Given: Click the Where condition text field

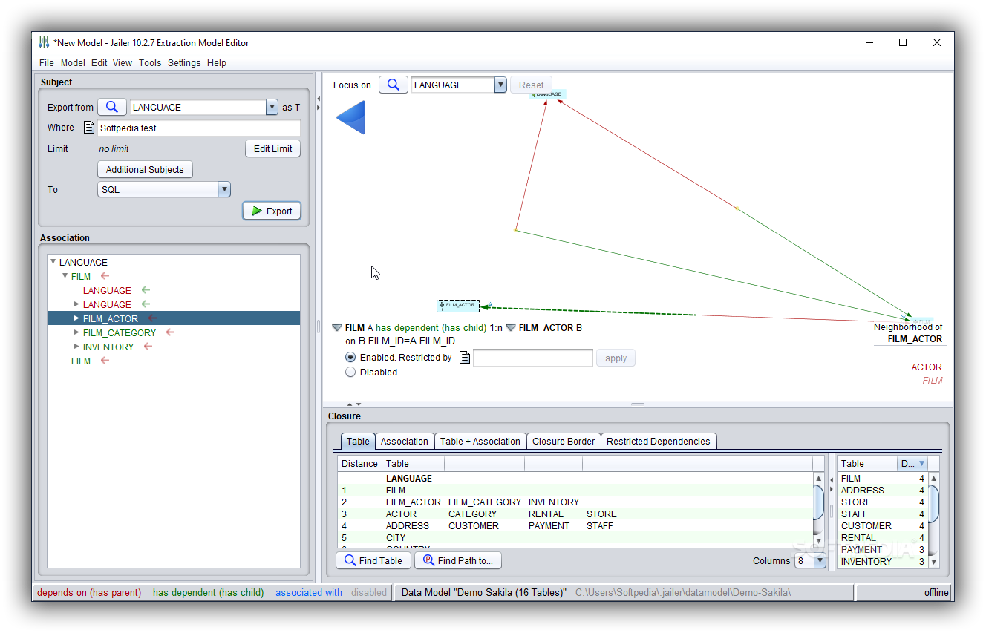Looking at the screenshot, I should (x=198, y=128).
